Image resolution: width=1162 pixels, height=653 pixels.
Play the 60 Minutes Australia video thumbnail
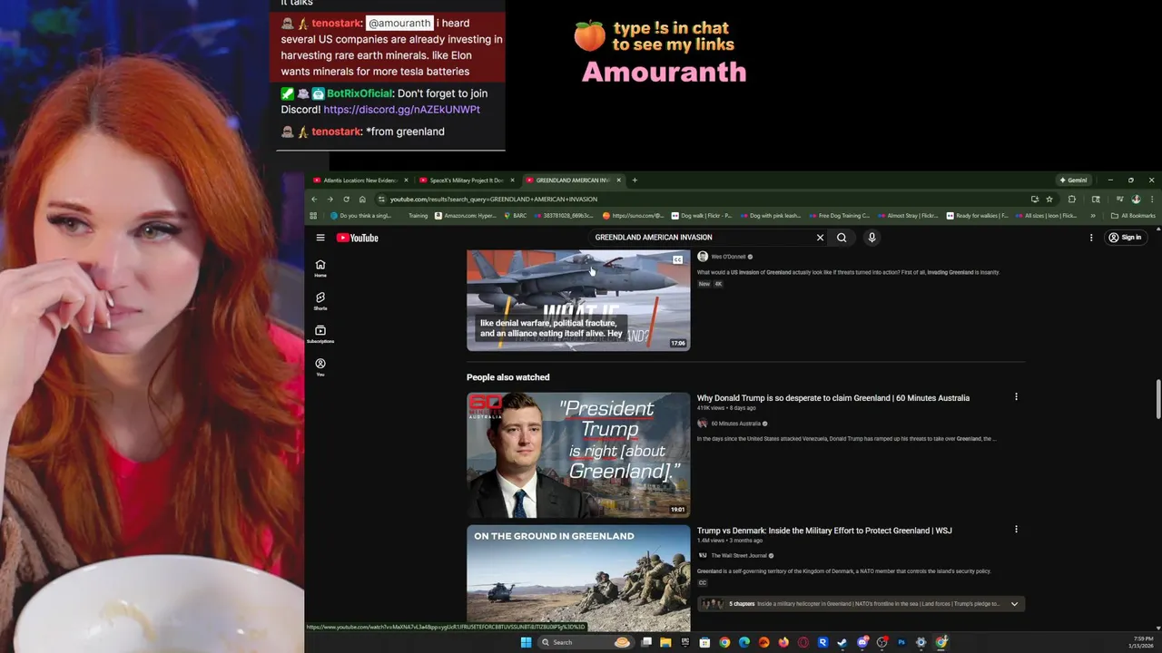[578, 454]
